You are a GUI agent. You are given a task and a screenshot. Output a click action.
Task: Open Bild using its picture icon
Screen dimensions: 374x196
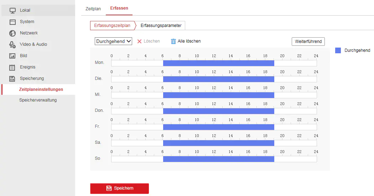pyautogui.click(x=12, y=56)
